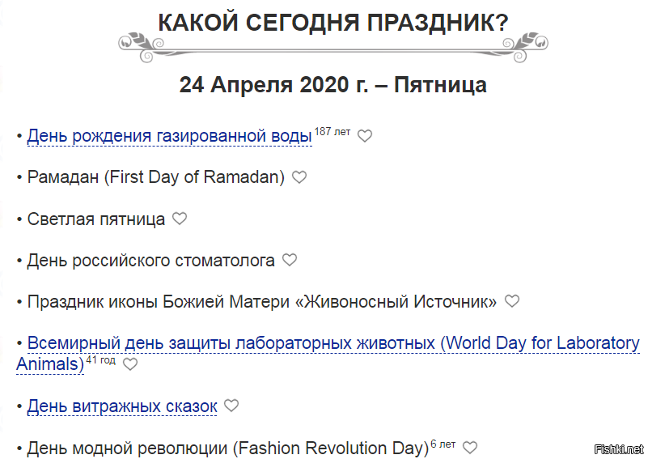
Task: Like День рождения газированной воды with heart
Action: point(365,136)
